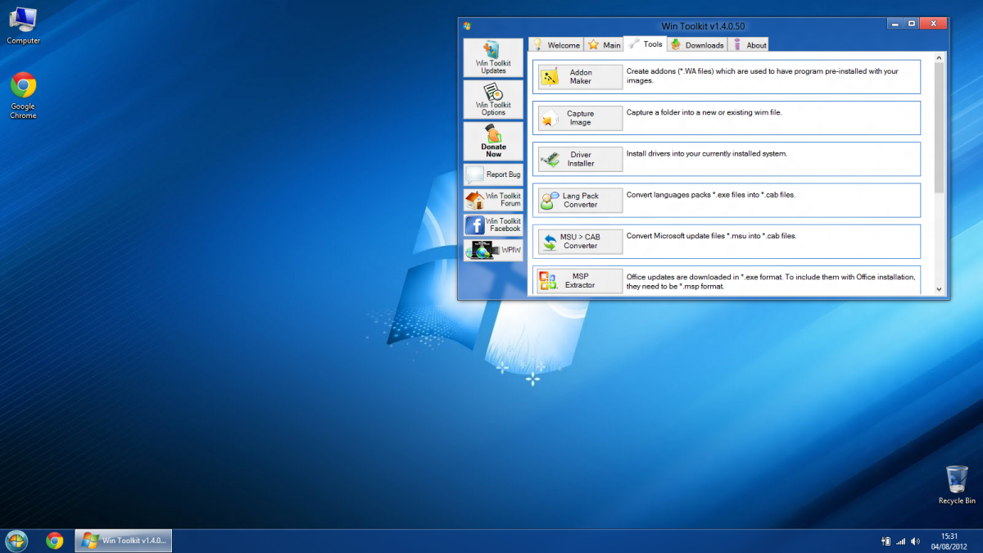
Task: Visit the Win Toolkit Forum
Action: click(493, 200)
